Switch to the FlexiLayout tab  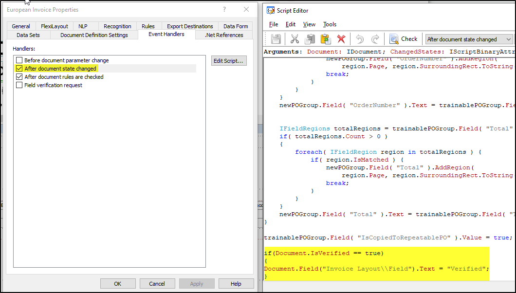(55, 26)
